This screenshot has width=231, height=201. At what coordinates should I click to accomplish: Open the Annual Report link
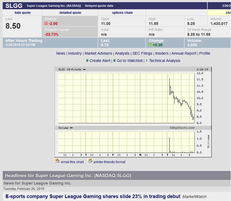pos(184,53)
